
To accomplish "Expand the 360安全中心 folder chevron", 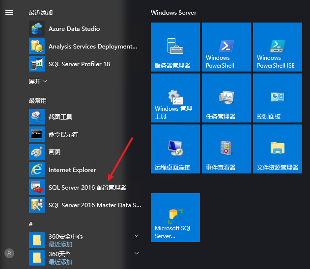I will tap(137, 236).
